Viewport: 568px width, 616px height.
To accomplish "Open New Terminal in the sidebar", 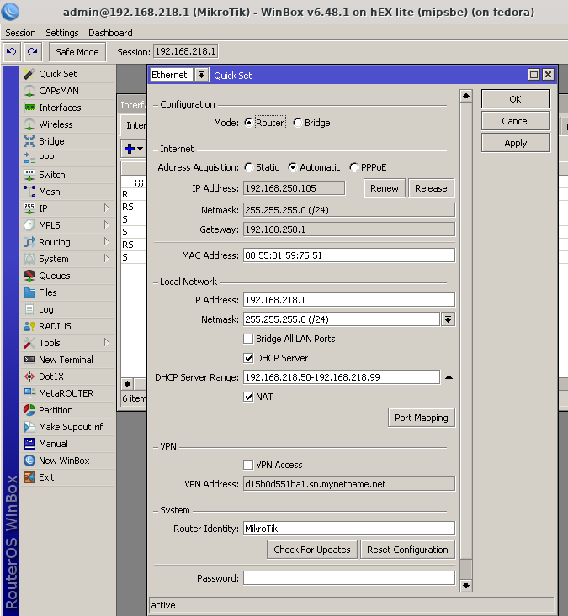I will (x=67, y=360).
